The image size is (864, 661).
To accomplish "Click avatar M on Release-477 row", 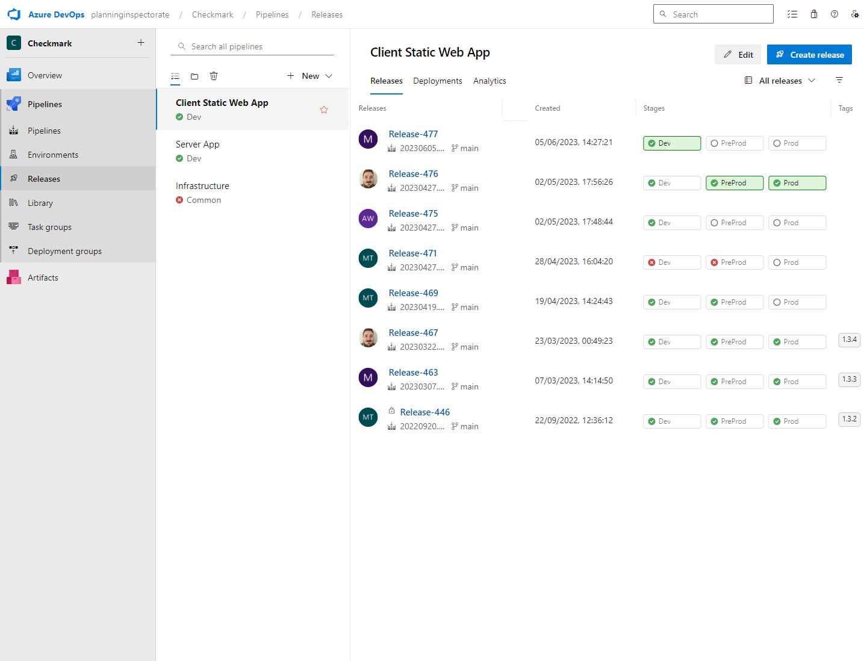I will (368, 139).
